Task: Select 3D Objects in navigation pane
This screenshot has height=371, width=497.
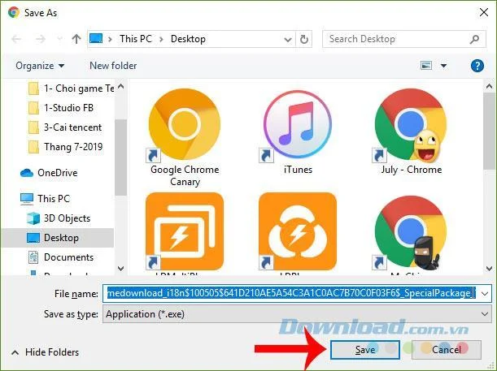Action: click(59, 218)
